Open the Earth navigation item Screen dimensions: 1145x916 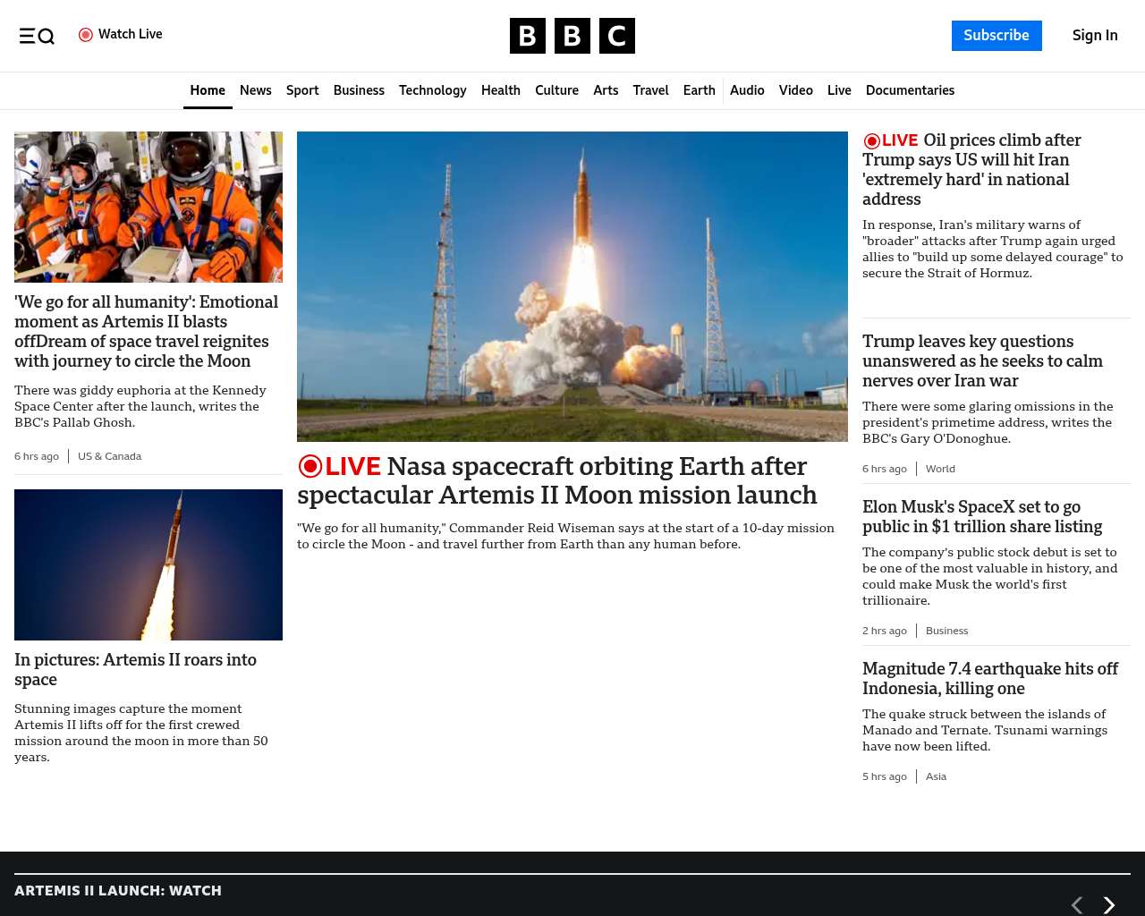[699, 90]
